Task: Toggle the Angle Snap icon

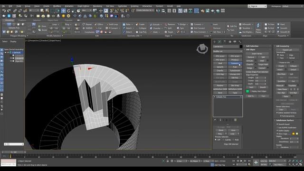Action: [x=117, y=10]
